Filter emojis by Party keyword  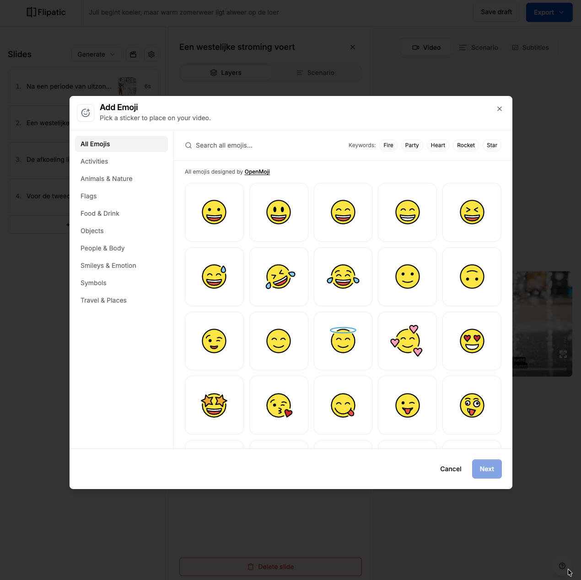412,145
